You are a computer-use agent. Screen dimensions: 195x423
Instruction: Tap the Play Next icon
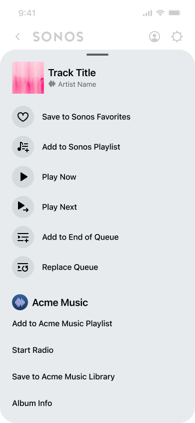23,207
